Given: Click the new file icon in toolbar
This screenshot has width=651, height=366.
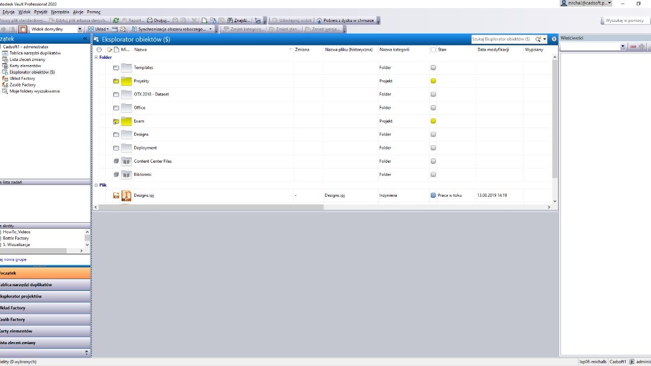Looking at the screenshot, I should click(x=204, y=20).
